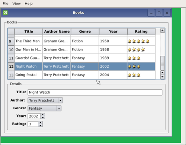Select 'Our Man in H...' title cell
Viewport: 186px width, 145px height.
point(29,49)
